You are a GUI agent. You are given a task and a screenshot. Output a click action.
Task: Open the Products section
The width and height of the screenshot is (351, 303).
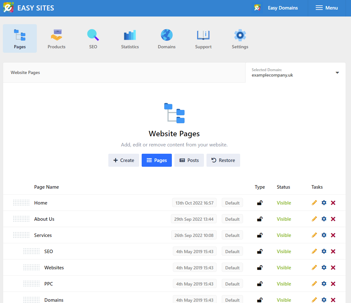coord(57,38)
